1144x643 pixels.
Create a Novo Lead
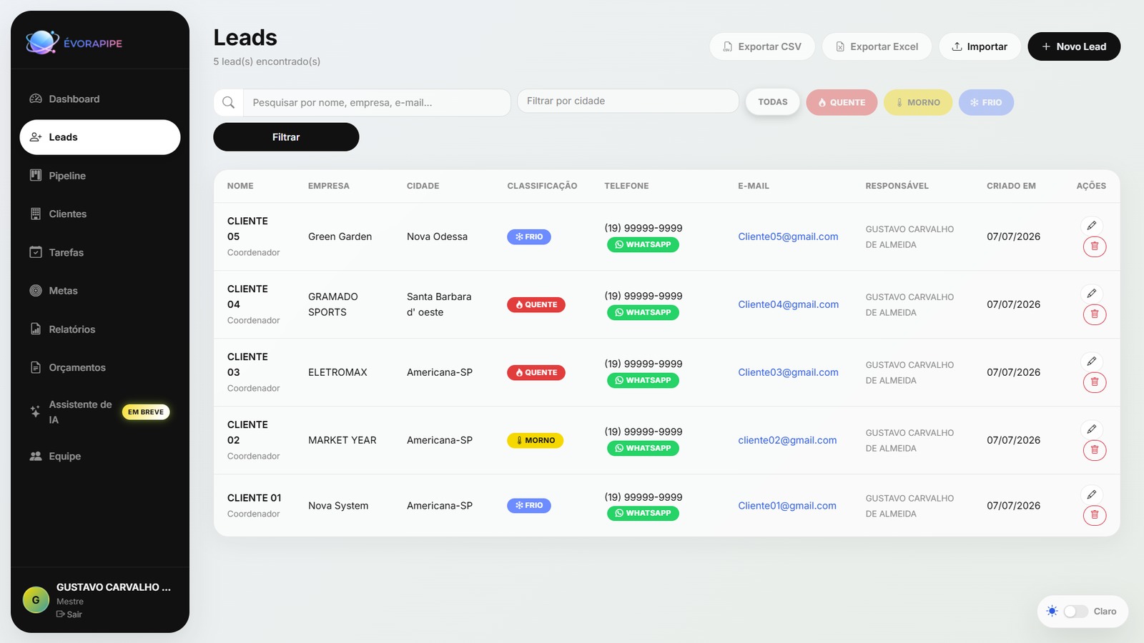[1074, 46]
